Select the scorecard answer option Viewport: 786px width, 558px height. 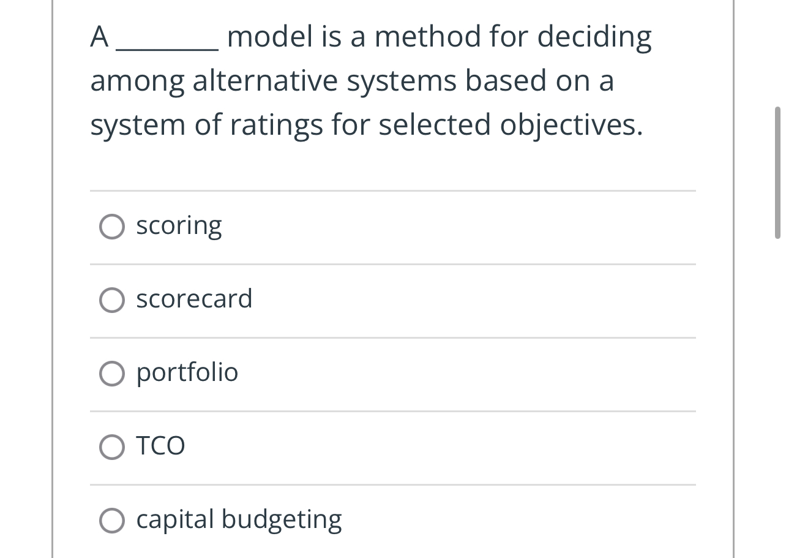[x=193, y=300]
